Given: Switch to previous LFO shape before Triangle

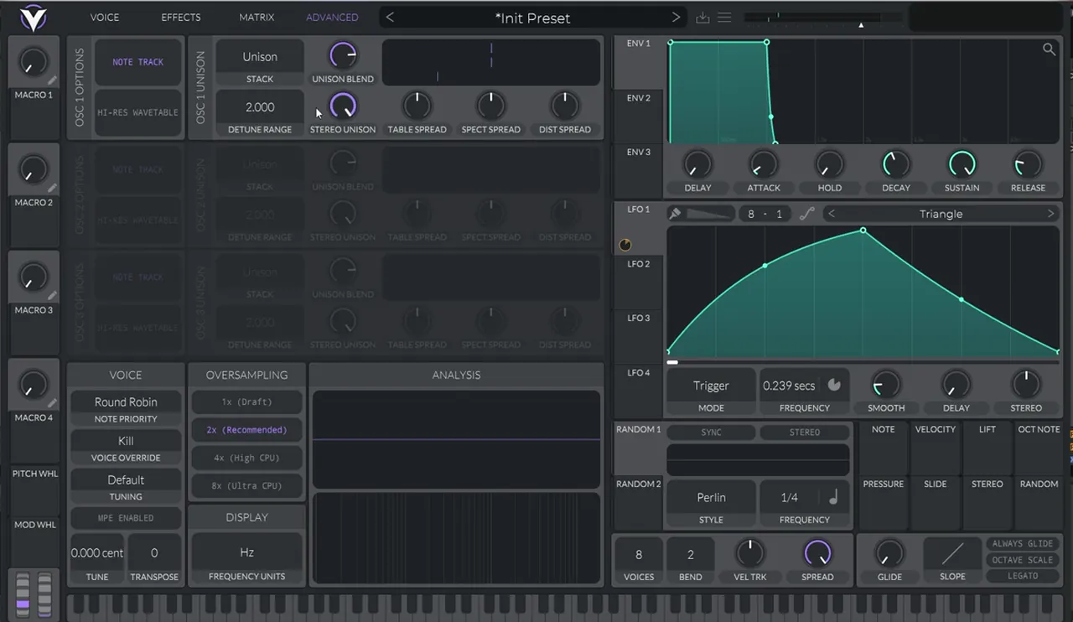Looking at the screenshot, I should coord(832,214).
